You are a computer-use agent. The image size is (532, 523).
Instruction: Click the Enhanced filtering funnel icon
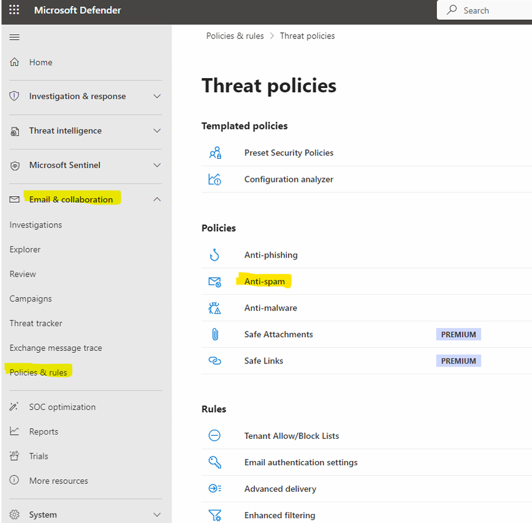tap(215, 515)
